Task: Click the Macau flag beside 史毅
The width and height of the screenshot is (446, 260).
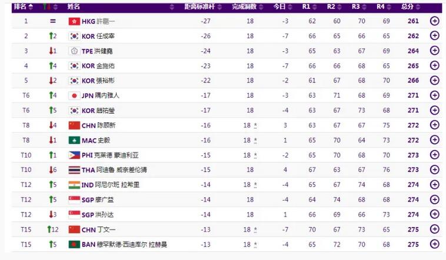Action: point(74,140)
